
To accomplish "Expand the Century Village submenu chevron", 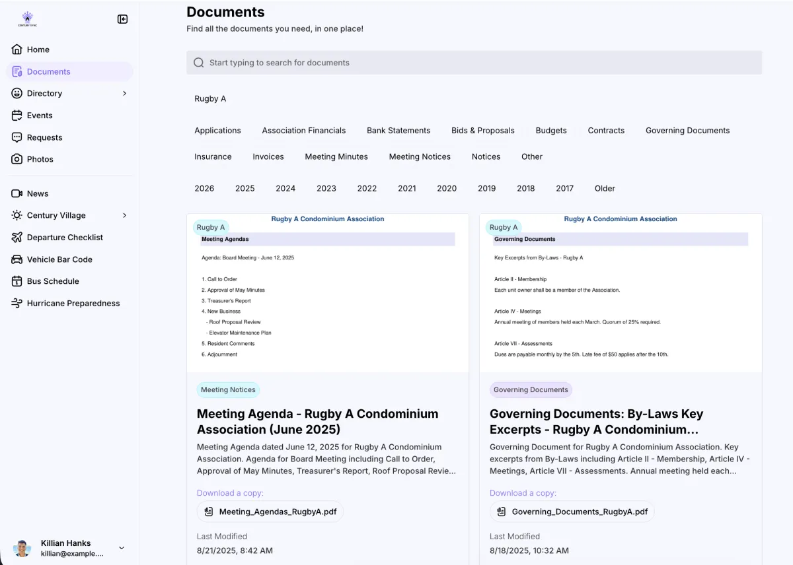I will point(125,215).
